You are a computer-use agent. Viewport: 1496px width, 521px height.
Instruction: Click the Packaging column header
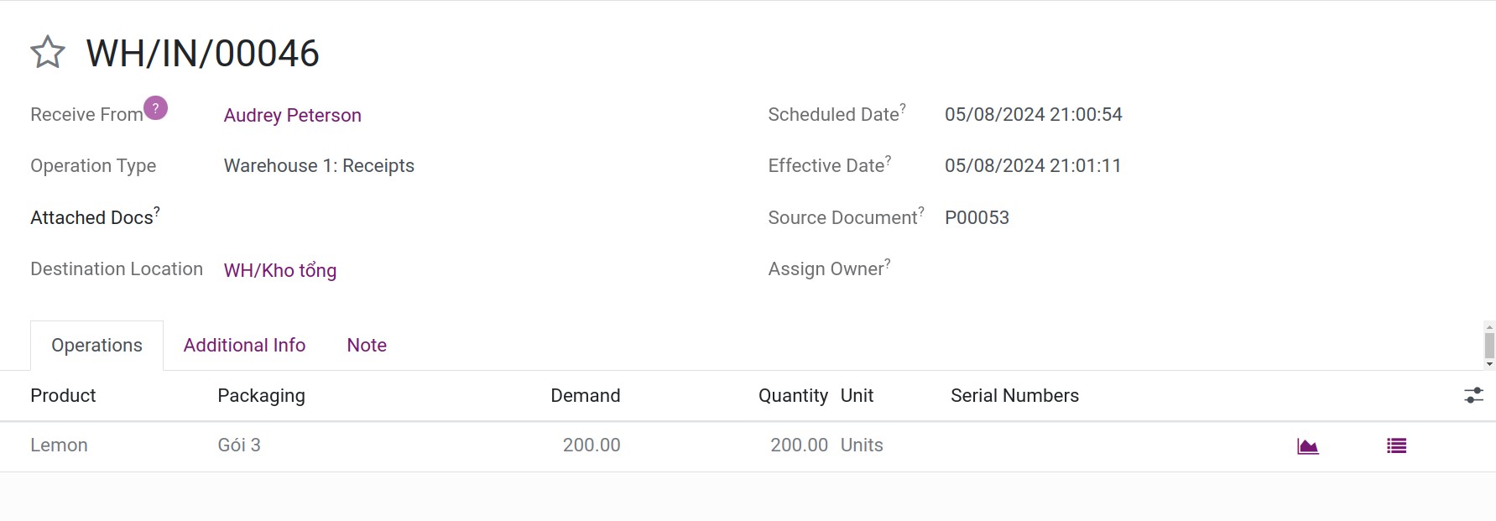[x=261, y=396]
